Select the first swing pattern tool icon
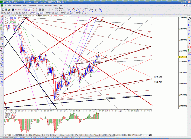This screenshot has height=139, width=191. coord(69,9)
